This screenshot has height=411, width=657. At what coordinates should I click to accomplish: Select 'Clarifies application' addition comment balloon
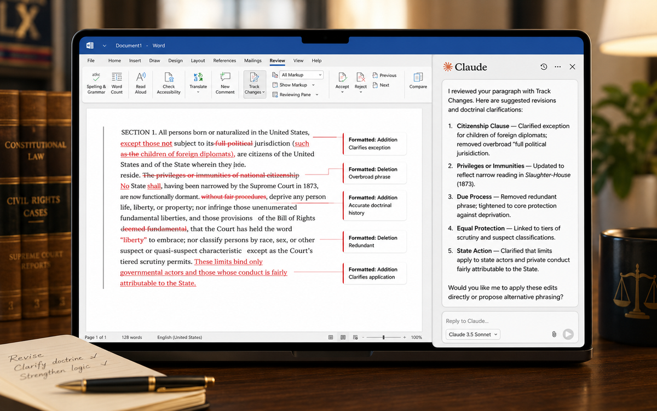click(375, 273)
